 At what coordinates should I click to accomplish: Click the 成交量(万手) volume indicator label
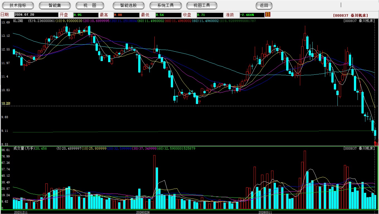coord(24,149)
